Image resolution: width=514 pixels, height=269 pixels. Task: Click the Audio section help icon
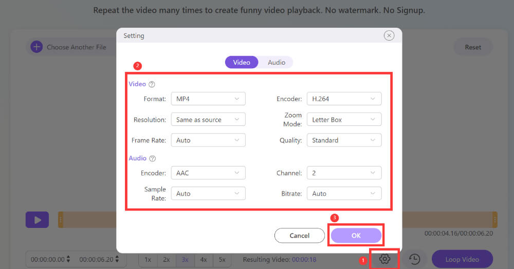[x=152, y=159]
